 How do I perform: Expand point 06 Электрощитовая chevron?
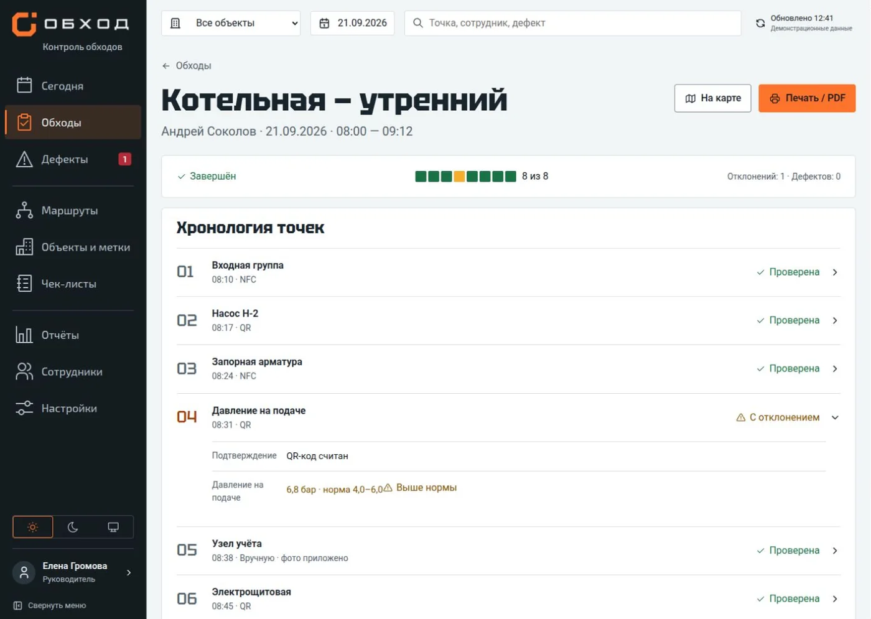pyautogui.click(x=835, y=598)
